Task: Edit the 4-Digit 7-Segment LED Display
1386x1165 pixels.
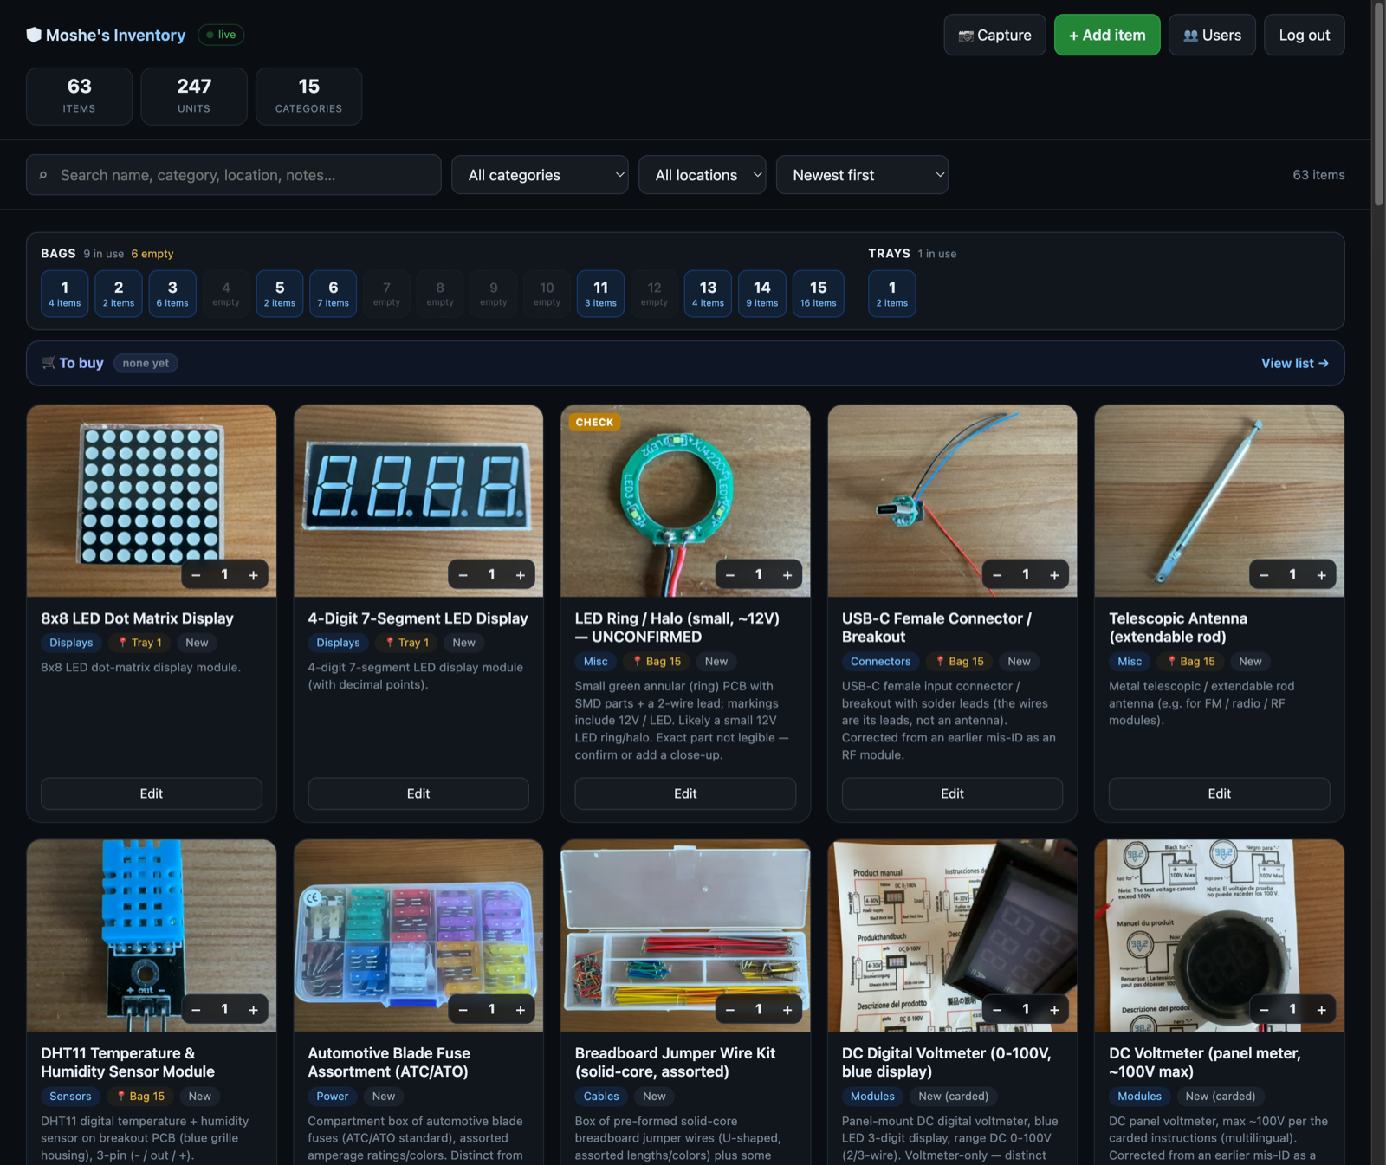Action: [x=418, y=793]
